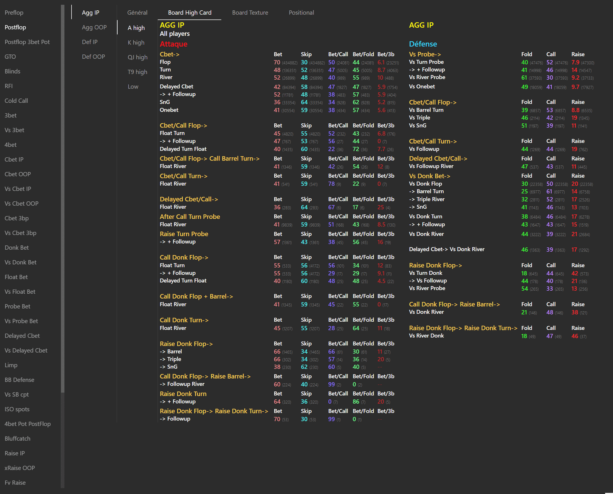Open the Général tab
Viewport: 613px width, 494px height.
tap(137, 13)
